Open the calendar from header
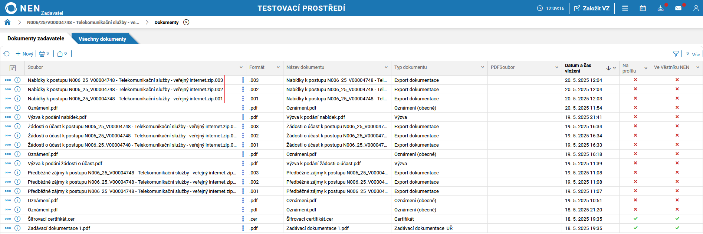This screenshot has height=234, width=703. point(643,8)
